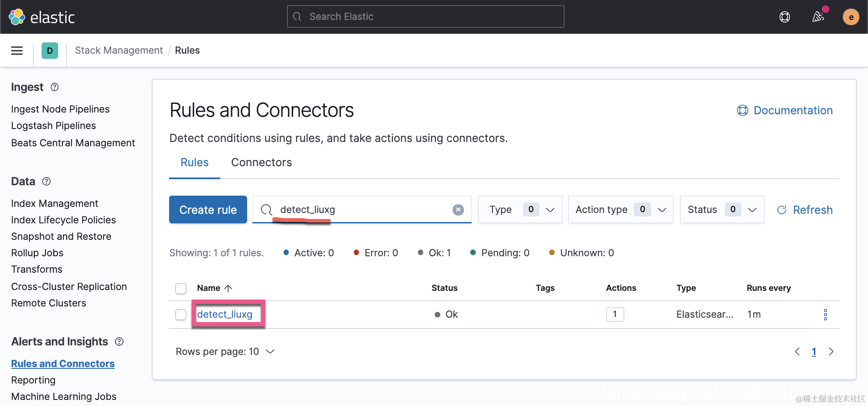Viewport: 868px width, 406px height.
Task: Sort by the Name column arrow
Action: (228, 288)
